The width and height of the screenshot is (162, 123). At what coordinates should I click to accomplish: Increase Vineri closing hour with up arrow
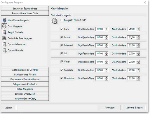[138, 61]
